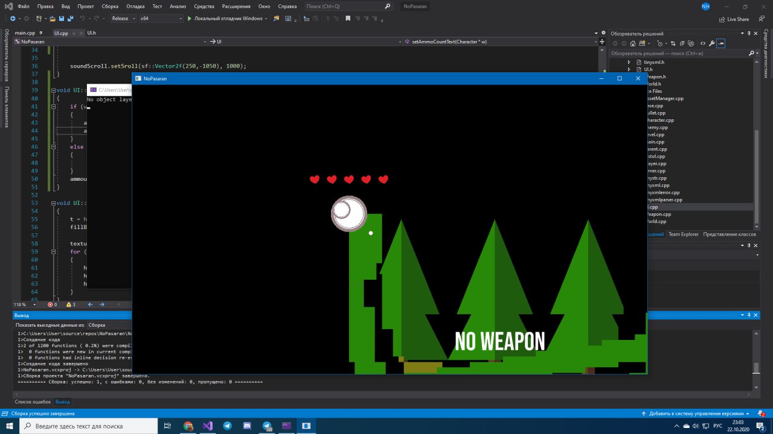This screenshot has height=434, width=773.
Task: Click the Live Share button
Action: (734, 19)
